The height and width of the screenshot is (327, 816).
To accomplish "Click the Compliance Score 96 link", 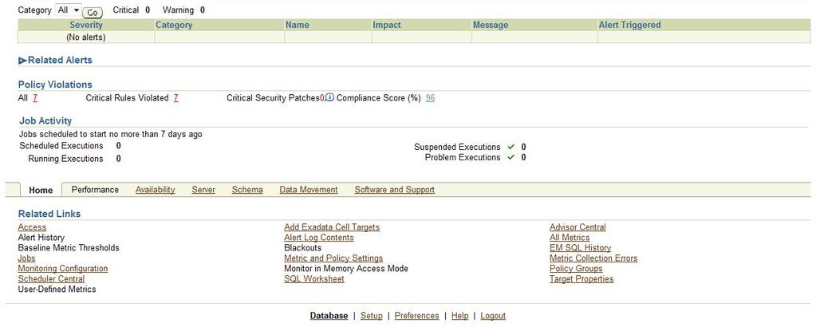I will click(x=430, y=98).
